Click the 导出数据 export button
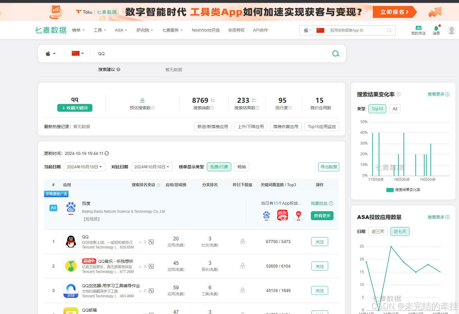Viewport: 459px width, 314px height. [329, 167]
